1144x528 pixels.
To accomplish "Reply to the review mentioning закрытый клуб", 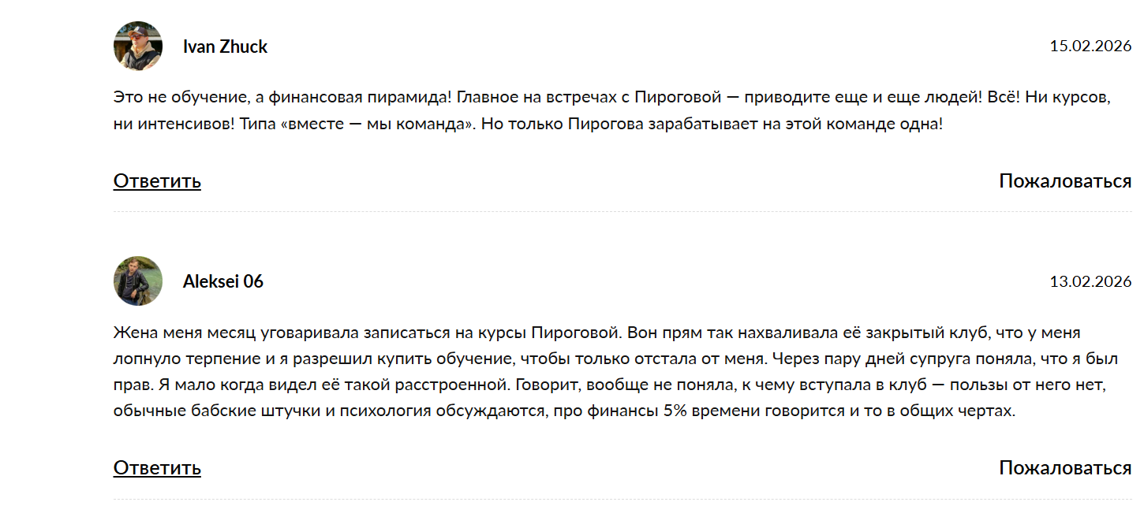I will tap(157, 467).
